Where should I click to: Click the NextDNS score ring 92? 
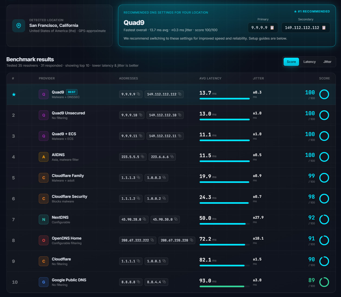(324, 219)
